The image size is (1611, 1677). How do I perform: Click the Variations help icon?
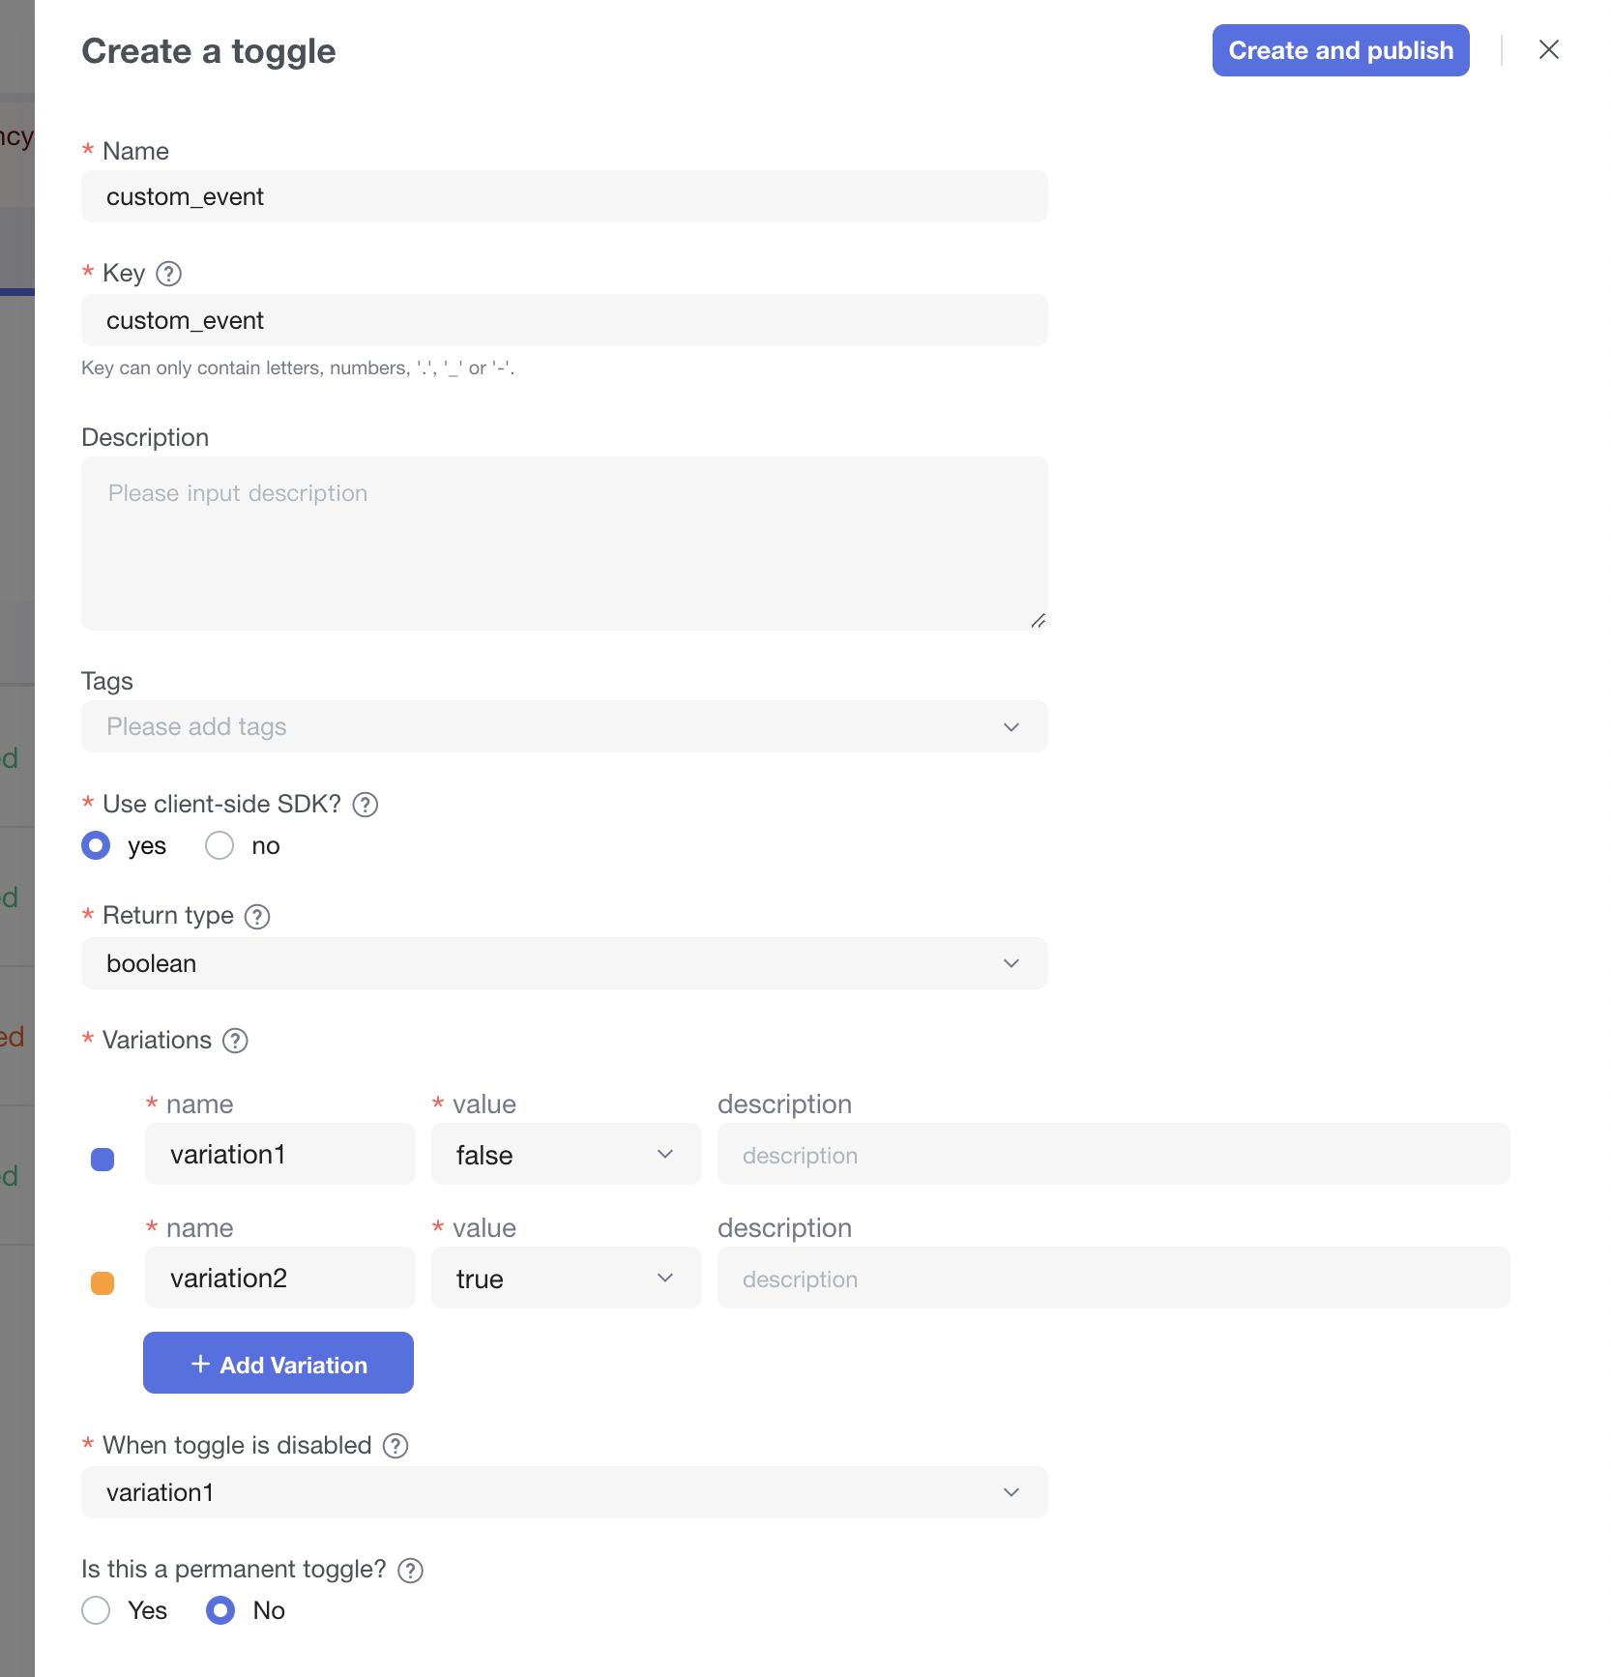235,1041
